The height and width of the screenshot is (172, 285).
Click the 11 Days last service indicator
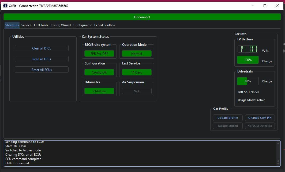pyautogui.click(x=137, y=72)
